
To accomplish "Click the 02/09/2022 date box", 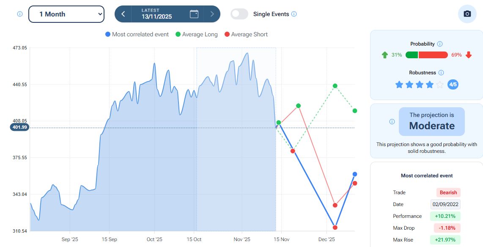I will coord(445,204).
